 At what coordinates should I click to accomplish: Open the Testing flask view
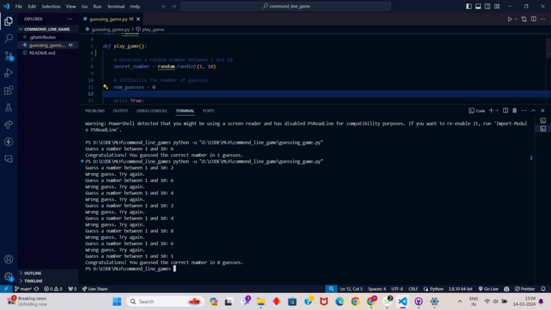8,107
